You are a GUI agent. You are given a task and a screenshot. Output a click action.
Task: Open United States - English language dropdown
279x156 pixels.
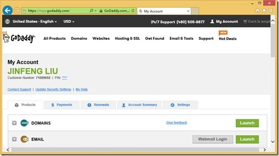(x=35, y=22)
